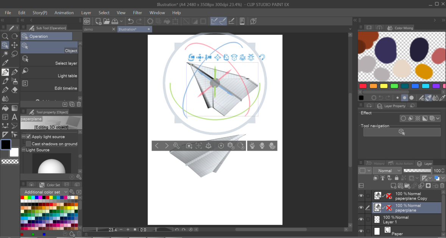Open Additional color set dropdown
Image resolution: width=446 pixels, height=238 pixels.
(x=45, y=192)
